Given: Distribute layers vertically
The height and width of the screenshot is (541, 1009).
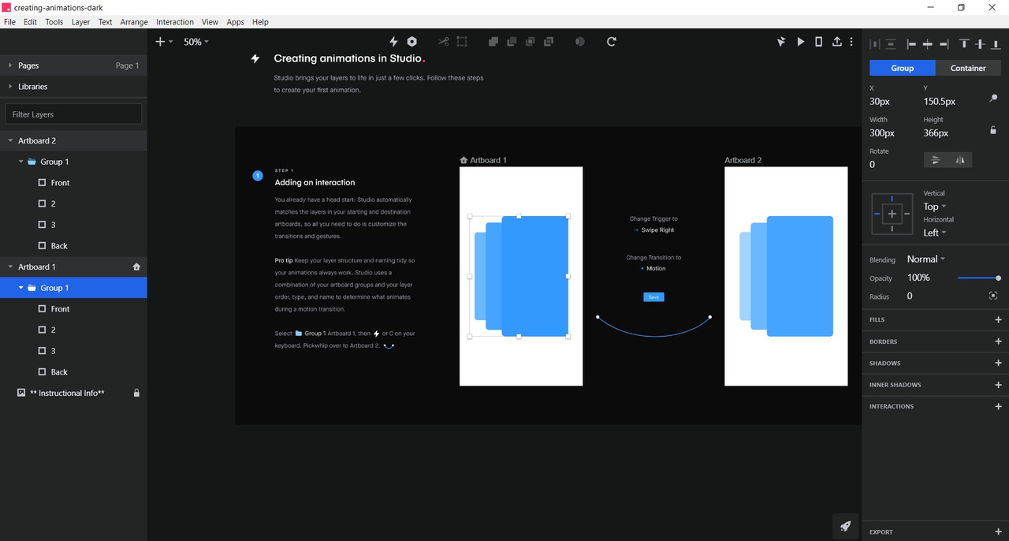Looking at the screenshot, I should pyautogui.click(x=891, y=44).
